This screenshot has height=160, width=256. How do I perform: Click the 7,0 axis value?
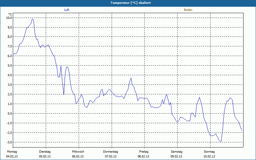pos(10,46)
